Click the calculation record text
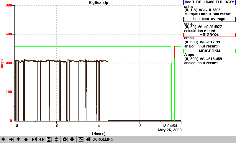This screenshot has height=143, width=236. [200, 31]
